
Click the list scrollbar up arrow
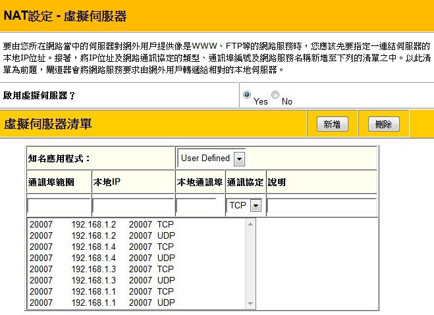click(x=250, y=224)
